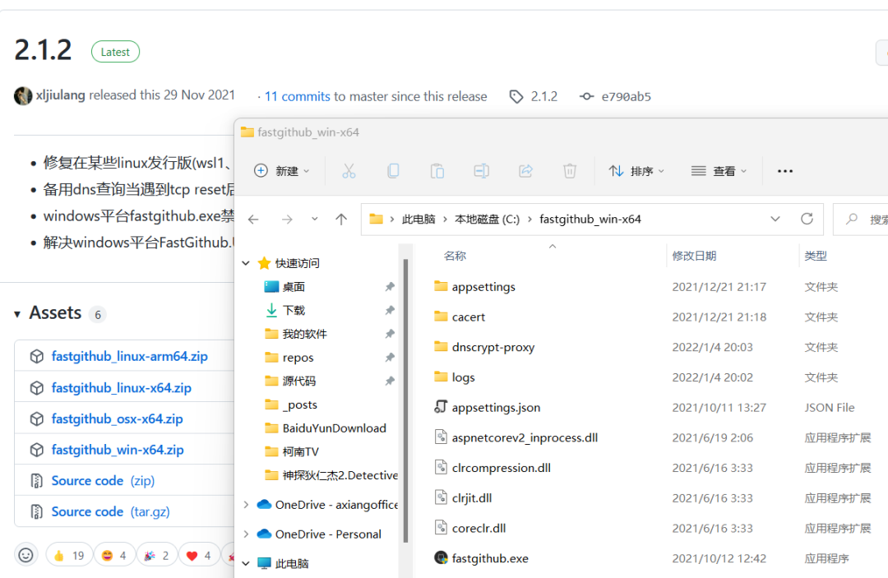Sort by the 名称 column header

pyautogui.click(x=455, y=256)
